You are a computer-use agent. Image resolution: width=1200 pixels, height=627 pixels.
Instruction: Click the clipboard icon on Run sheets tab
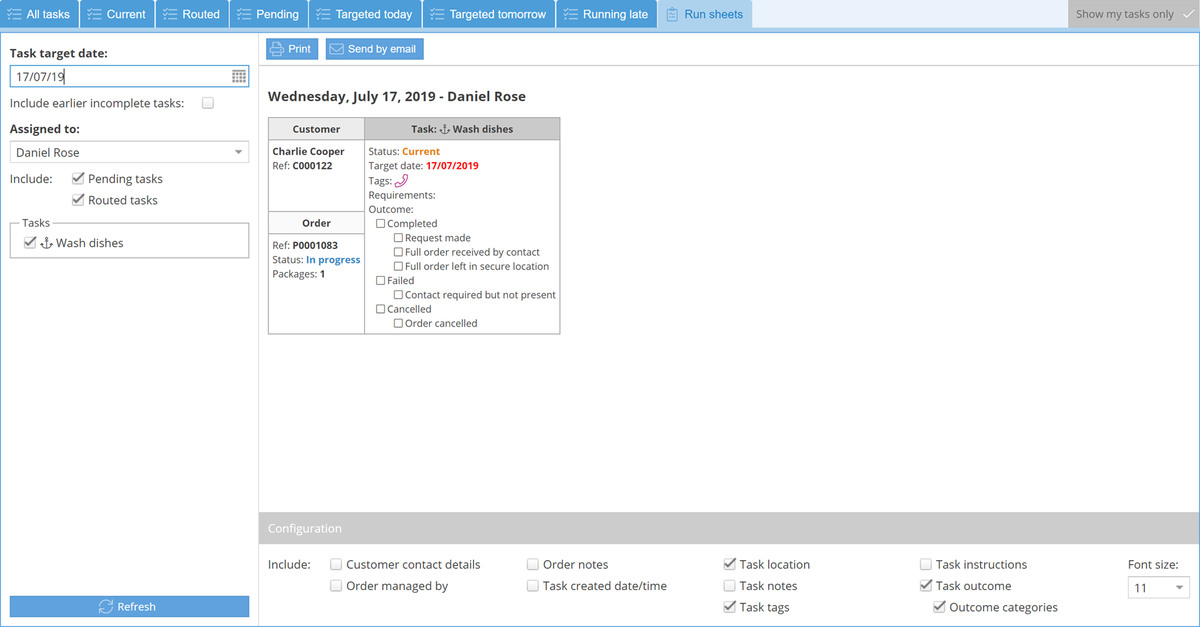click(672, 14)
